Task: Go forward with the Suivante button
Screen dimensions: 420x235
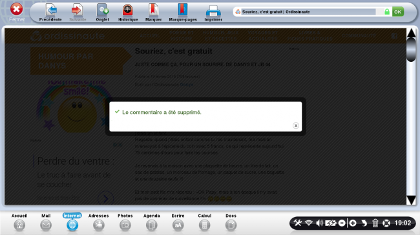Action: (78, 12)
